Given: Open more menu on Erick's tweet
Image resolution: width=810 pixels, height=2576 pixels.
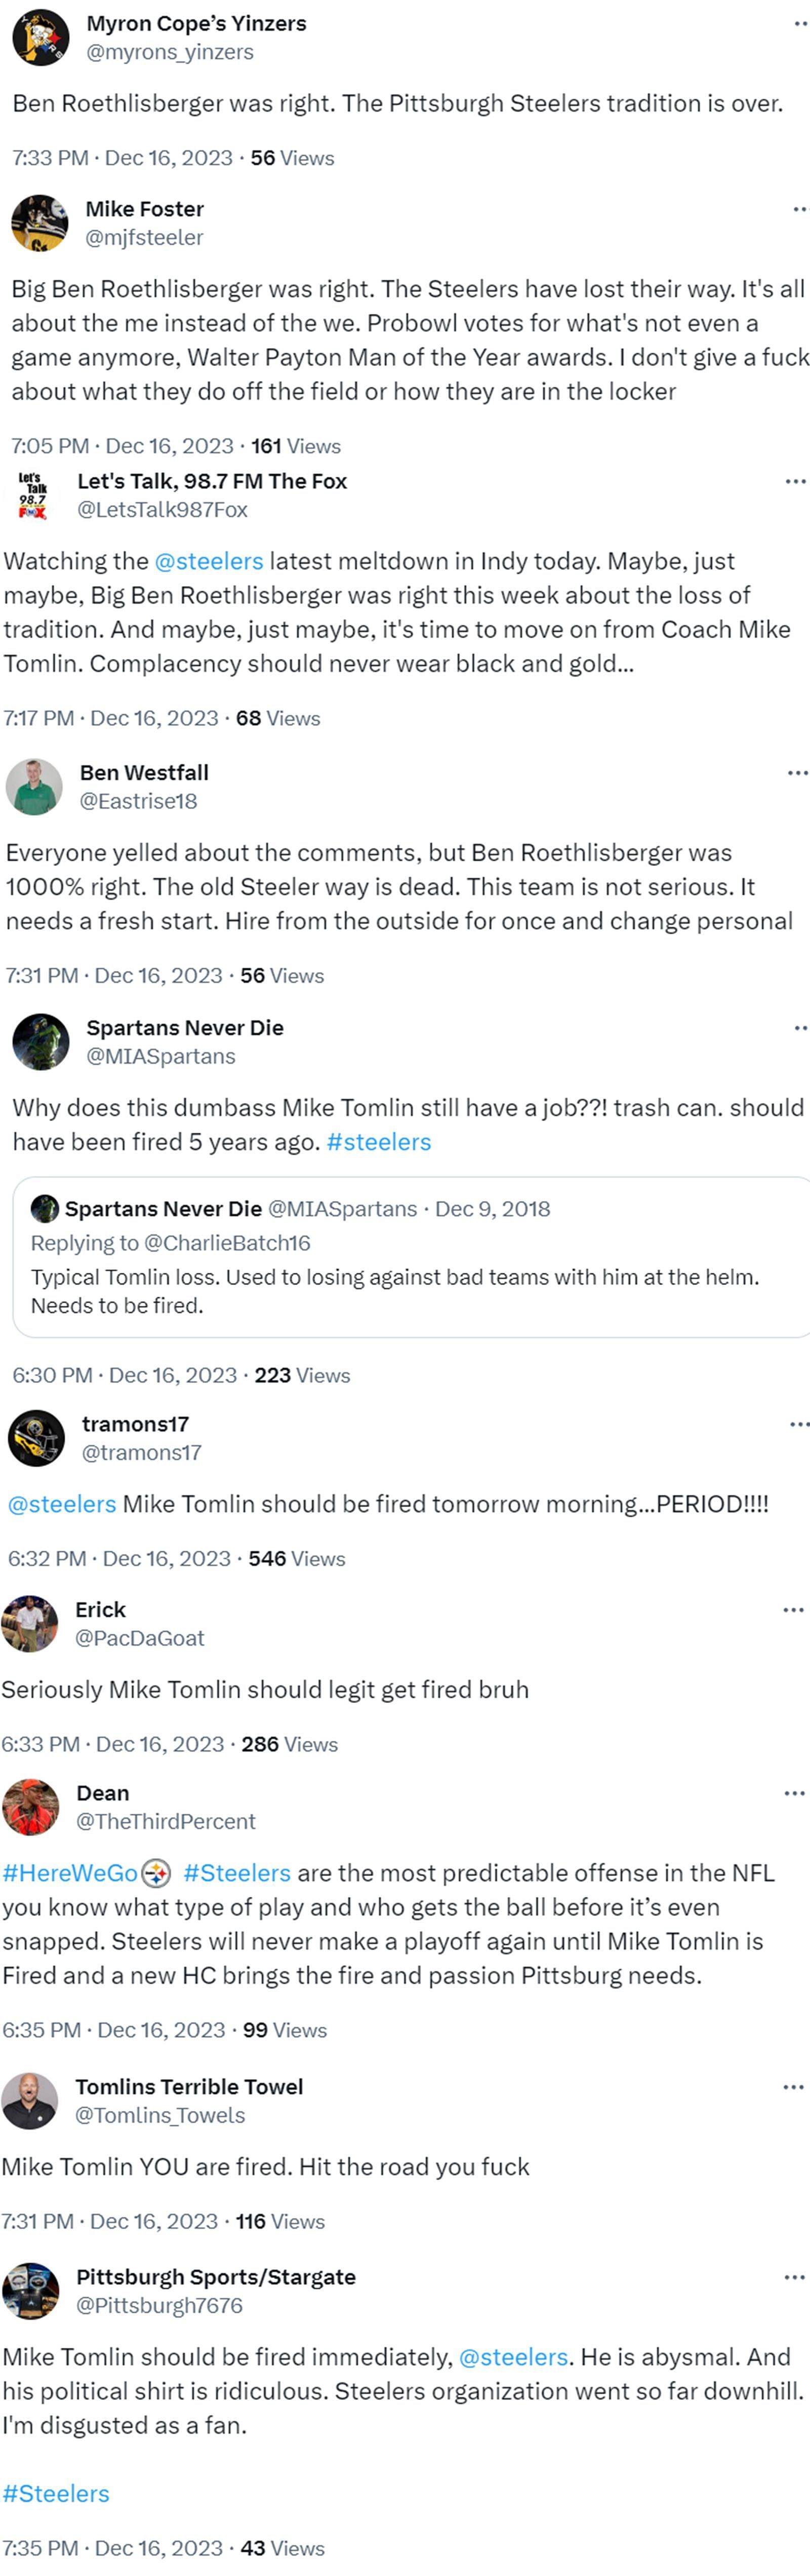Looking at the screenshot, I should pyautogui.click(x=793, y=1610).
